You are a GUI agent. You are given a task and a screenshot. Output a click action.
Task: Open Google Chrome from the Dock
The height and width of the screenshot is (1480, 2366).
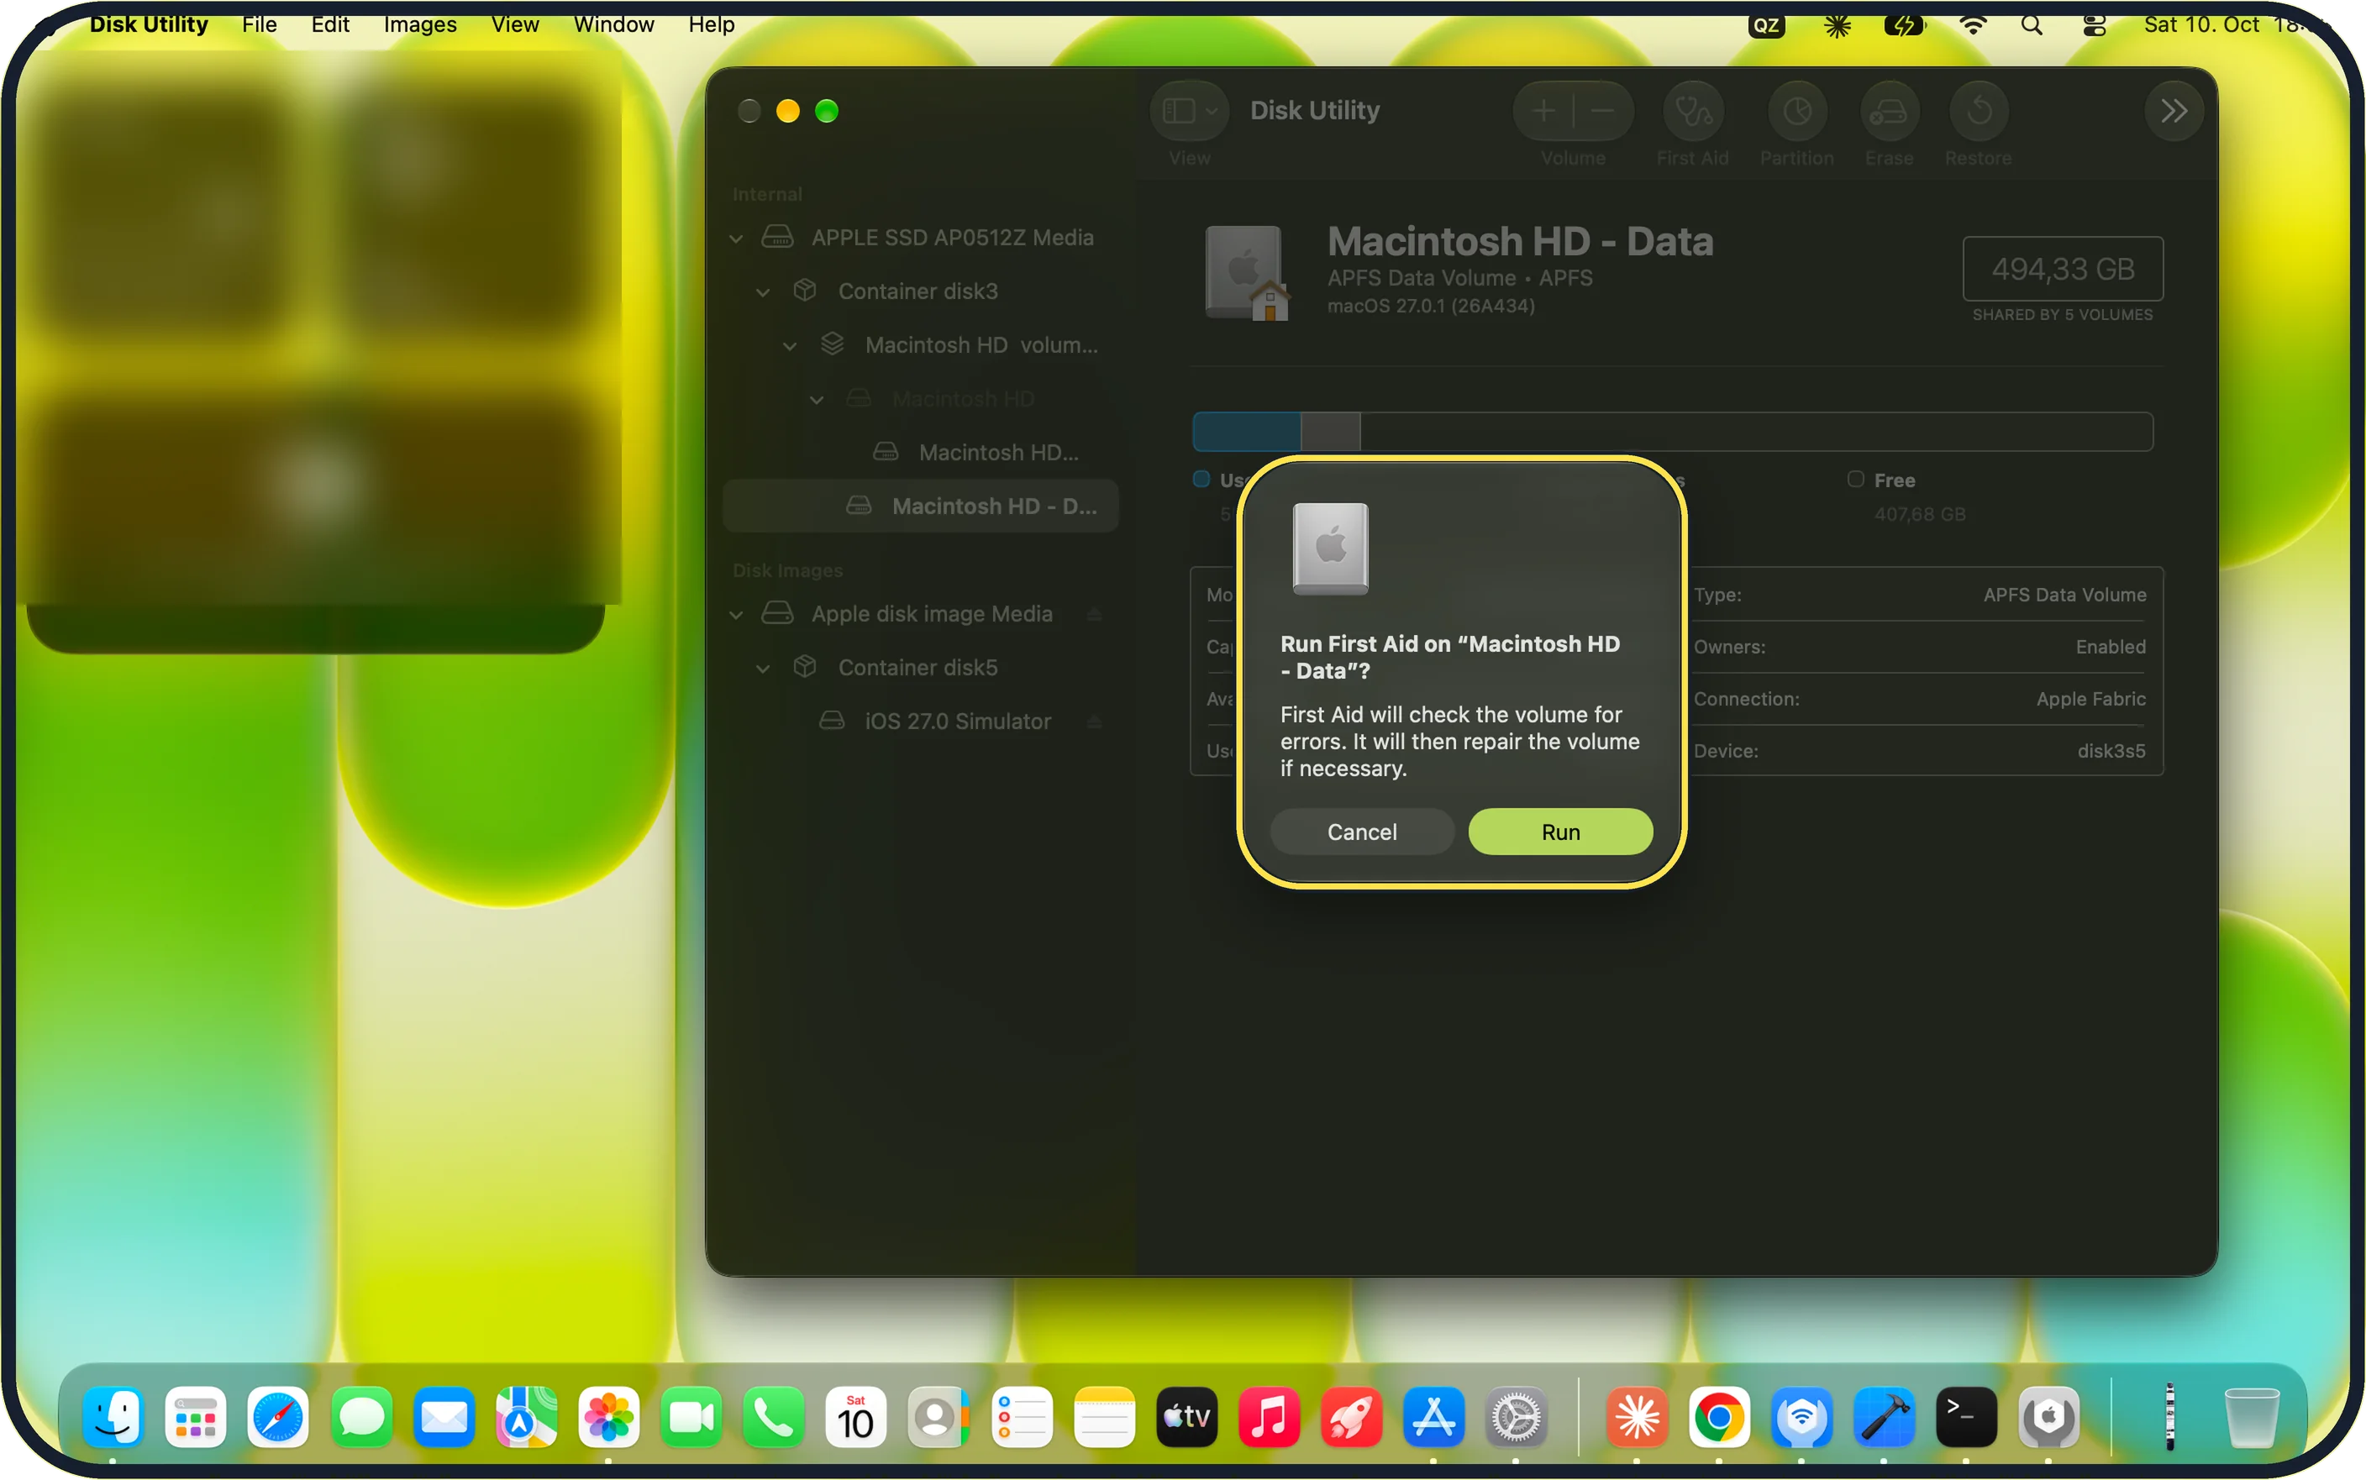click(x=1718, y=1416)
